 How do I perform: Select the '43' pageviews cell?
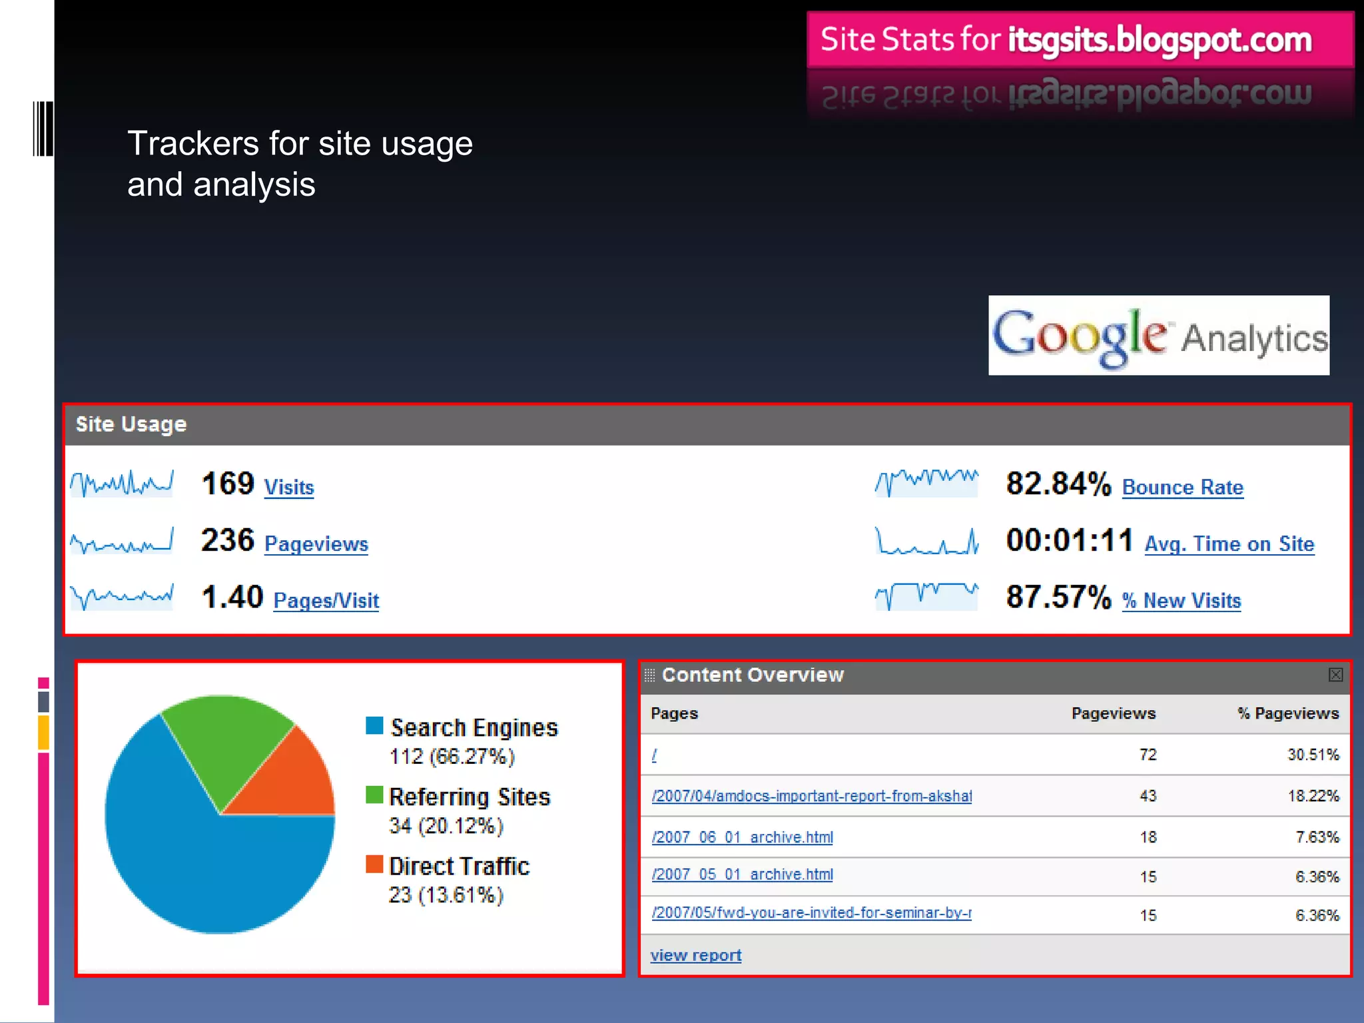click(x=1148, y=796)
